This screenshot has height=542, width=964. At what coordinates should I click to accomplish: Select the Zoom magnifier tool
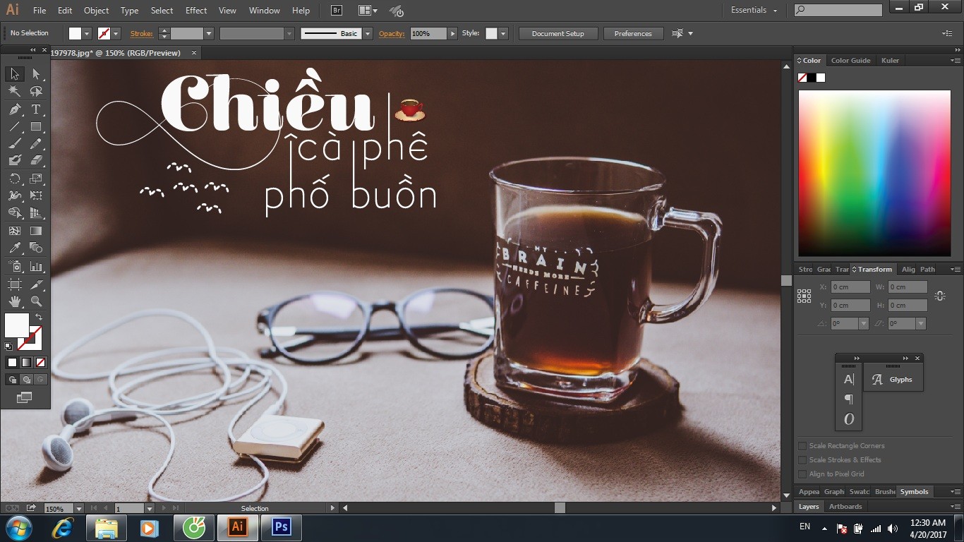tap(36, 301)
